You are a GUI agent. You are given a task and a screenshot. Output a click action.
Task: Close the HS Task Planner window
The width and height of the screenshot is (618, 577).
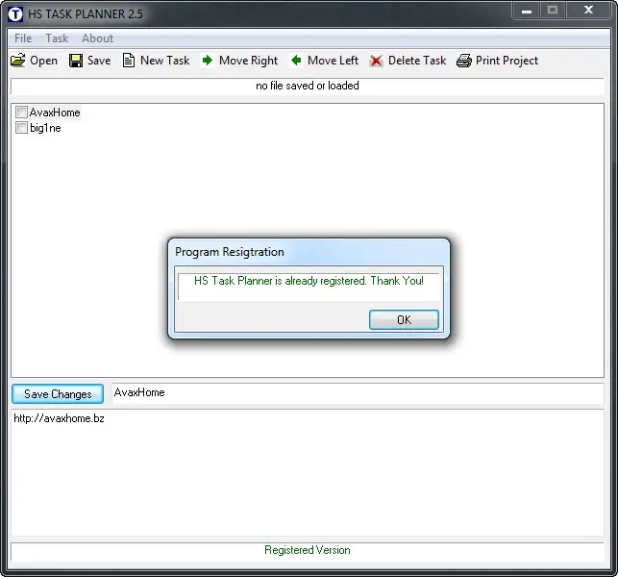click(588, 11)
